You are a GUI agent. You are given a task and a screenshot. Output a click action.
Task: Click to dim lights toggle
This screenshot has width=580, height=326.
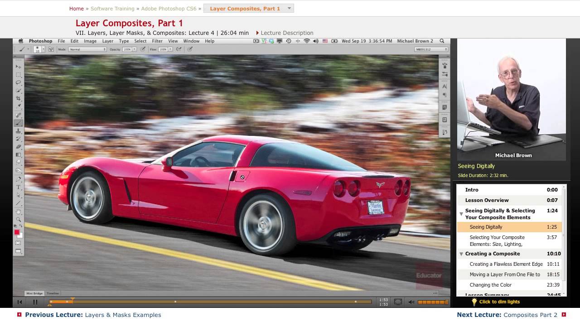496,302
